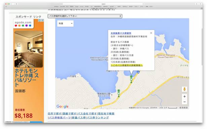This screenshot has width=207, height=129.
Task: Click 住所で探す link
Action: [x=55, y=114]
